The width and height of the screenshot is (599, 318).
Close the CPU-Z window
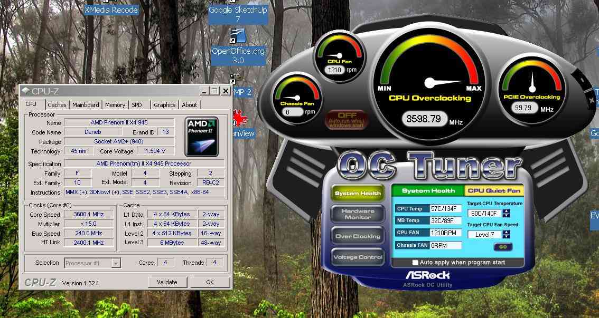click(x=226, y=91)
